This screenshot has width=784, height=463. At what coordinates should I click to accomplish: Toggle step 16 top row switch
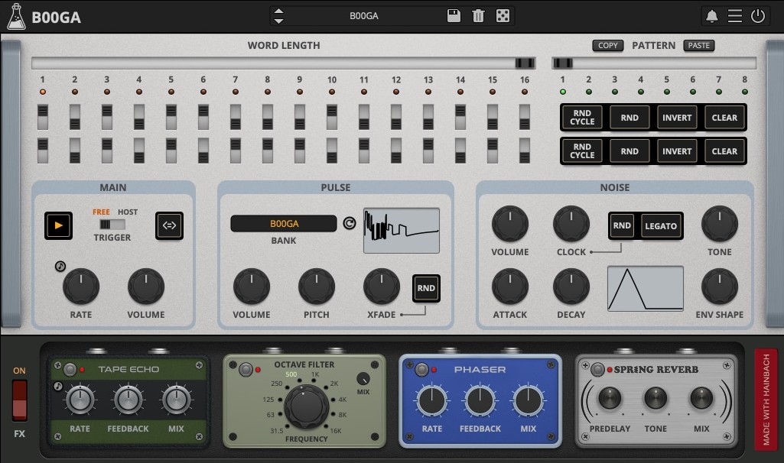[x=525, y=117]
